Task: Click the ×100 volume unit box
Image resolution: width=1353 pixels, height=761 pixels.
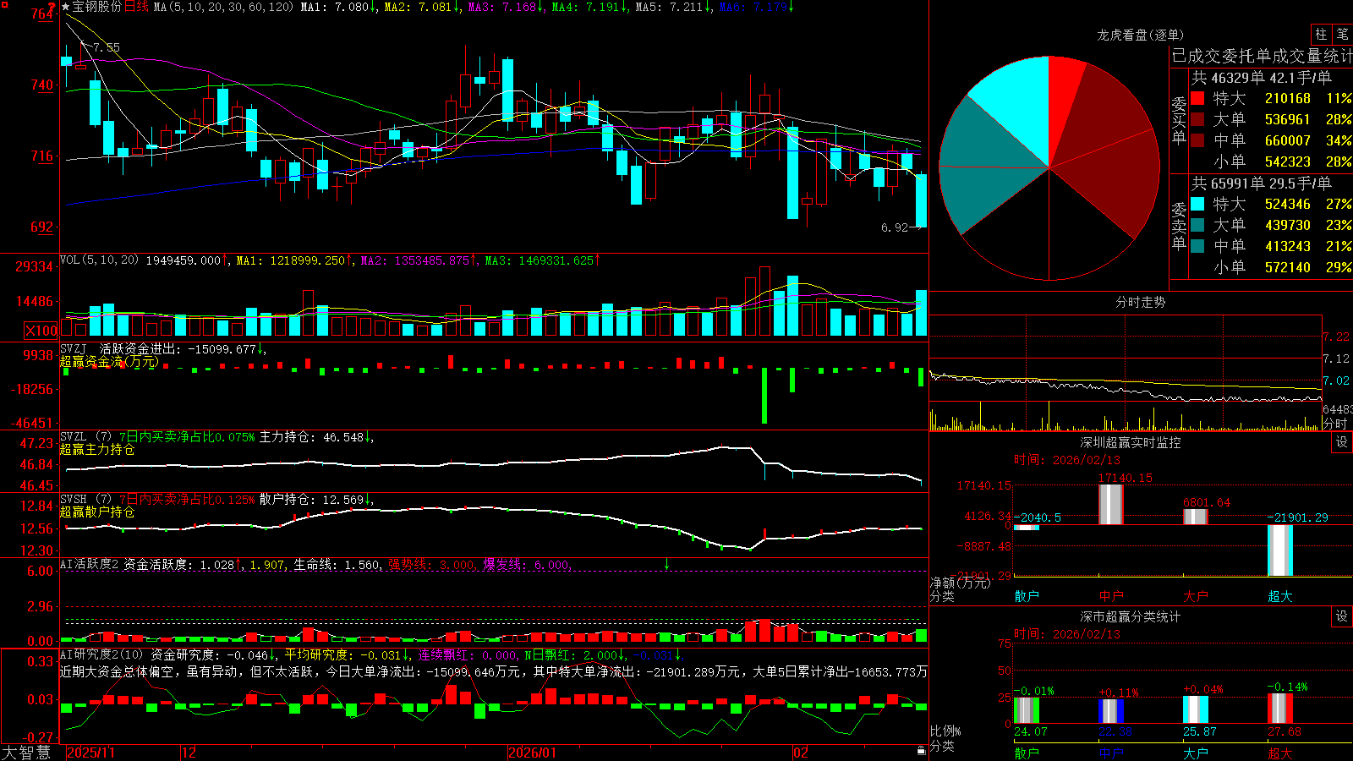Action: (41, 331)
